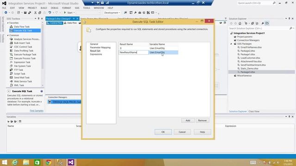Open the Development configuration dropdown

pyautogui.click(x=112, y=12)
